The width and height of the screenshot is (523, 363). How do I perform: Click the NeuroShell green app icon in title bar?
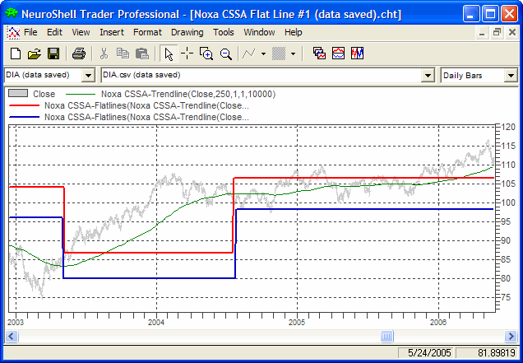tap(12, 13)
